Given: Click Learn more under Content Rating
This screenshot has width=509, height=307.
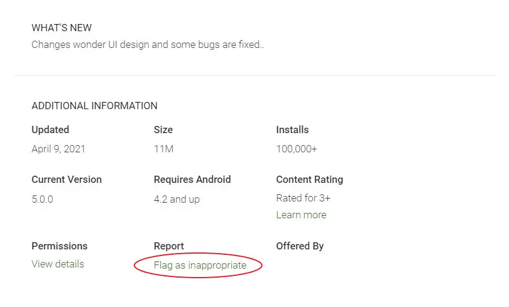Looking at the screenshot, I should 301,215.
